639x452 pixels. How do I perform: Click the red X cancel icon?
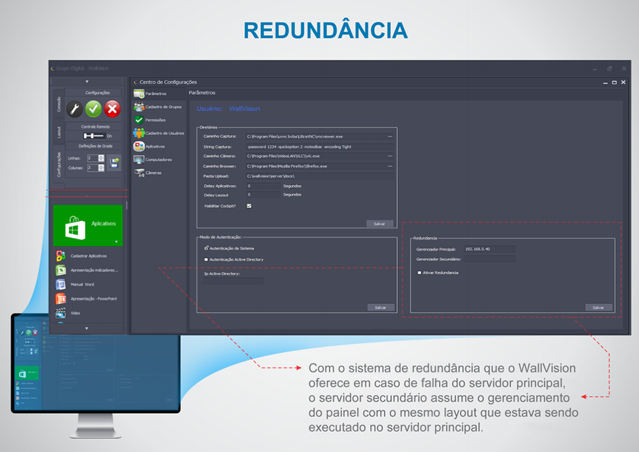click(x=113, y=109)
